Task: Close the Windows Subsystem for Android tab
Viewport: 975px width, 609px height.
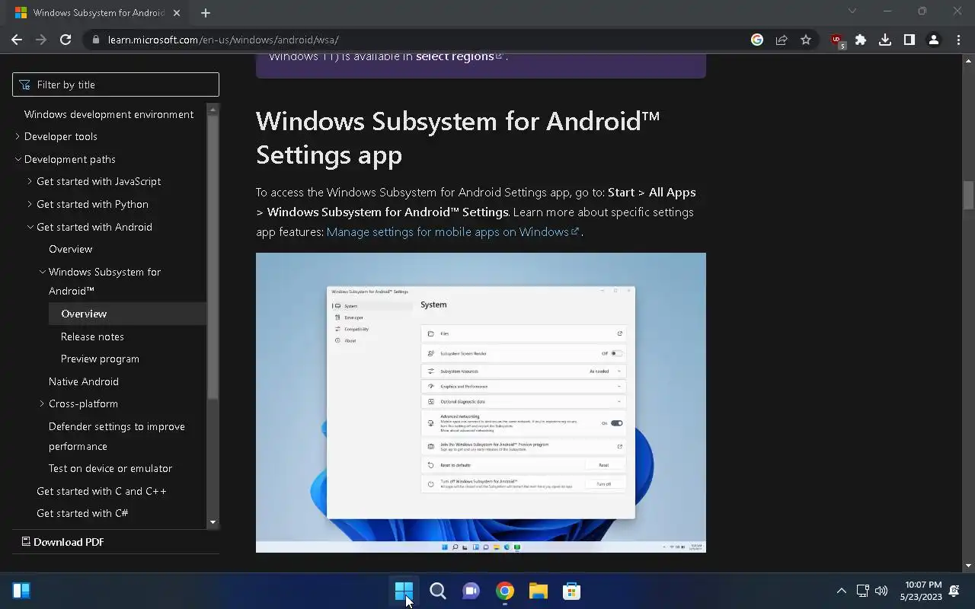Action: (x=177, y=12)
